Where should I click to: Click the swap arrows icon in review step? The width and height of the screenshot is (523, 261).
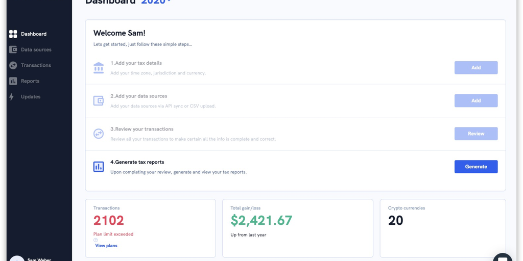(x=99, y=134)
